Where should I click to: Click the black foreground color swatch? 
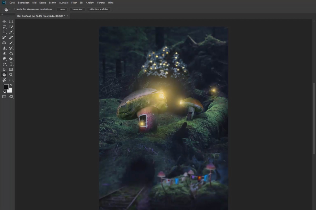6,87
